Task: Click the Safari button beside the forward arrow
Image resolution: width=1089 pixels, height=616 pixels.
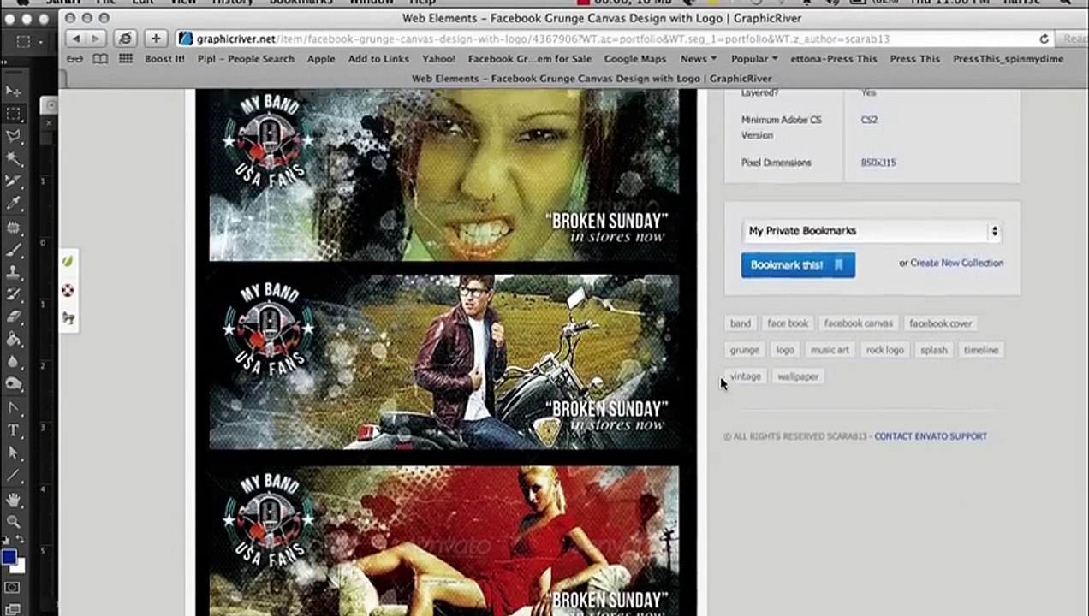Action: pyautogui.click(x=126, y=38)
